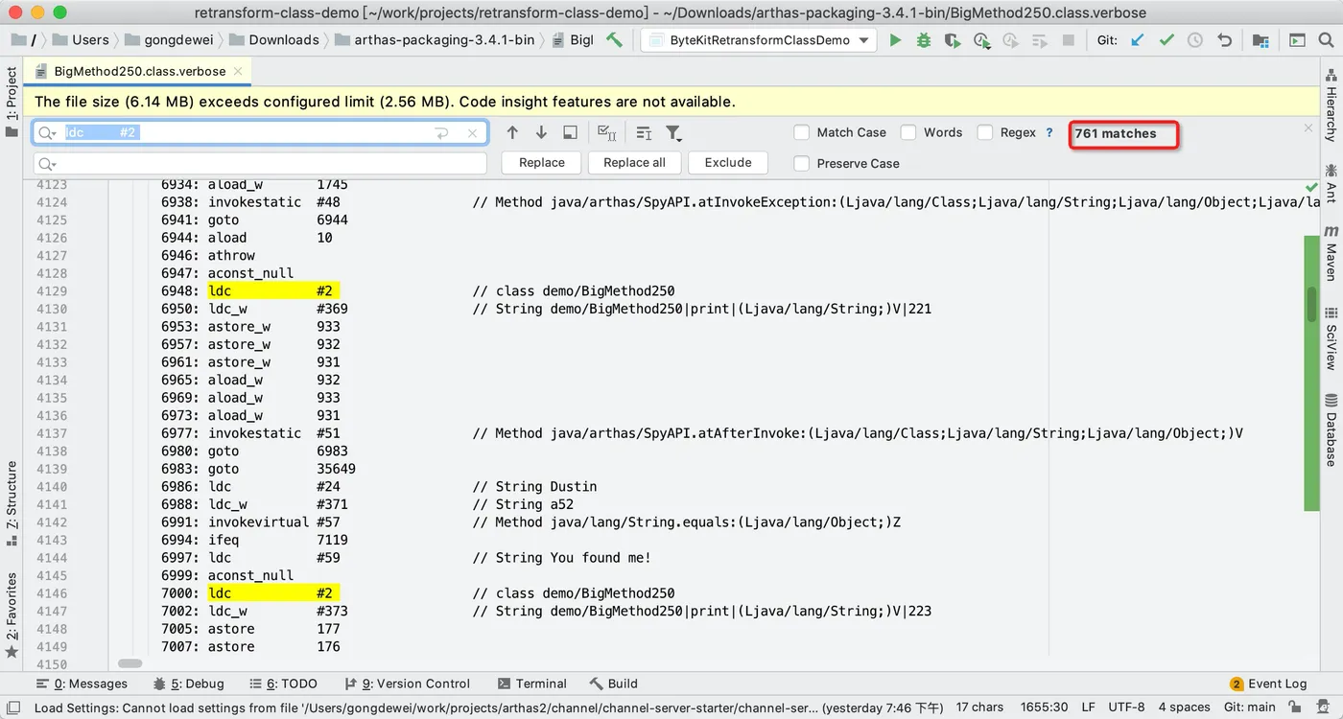Enable the Regex checkbox
The height and width of the screenshot is (719, 1343).
click(x=985, y=132)
